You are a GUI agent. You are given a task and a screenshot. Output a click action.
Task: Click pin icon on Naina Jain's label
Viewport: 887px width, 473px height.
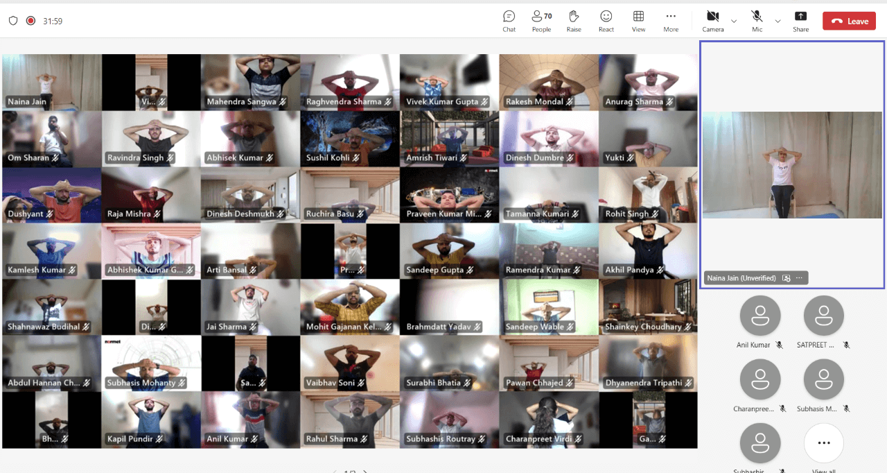tap(786, 278)
